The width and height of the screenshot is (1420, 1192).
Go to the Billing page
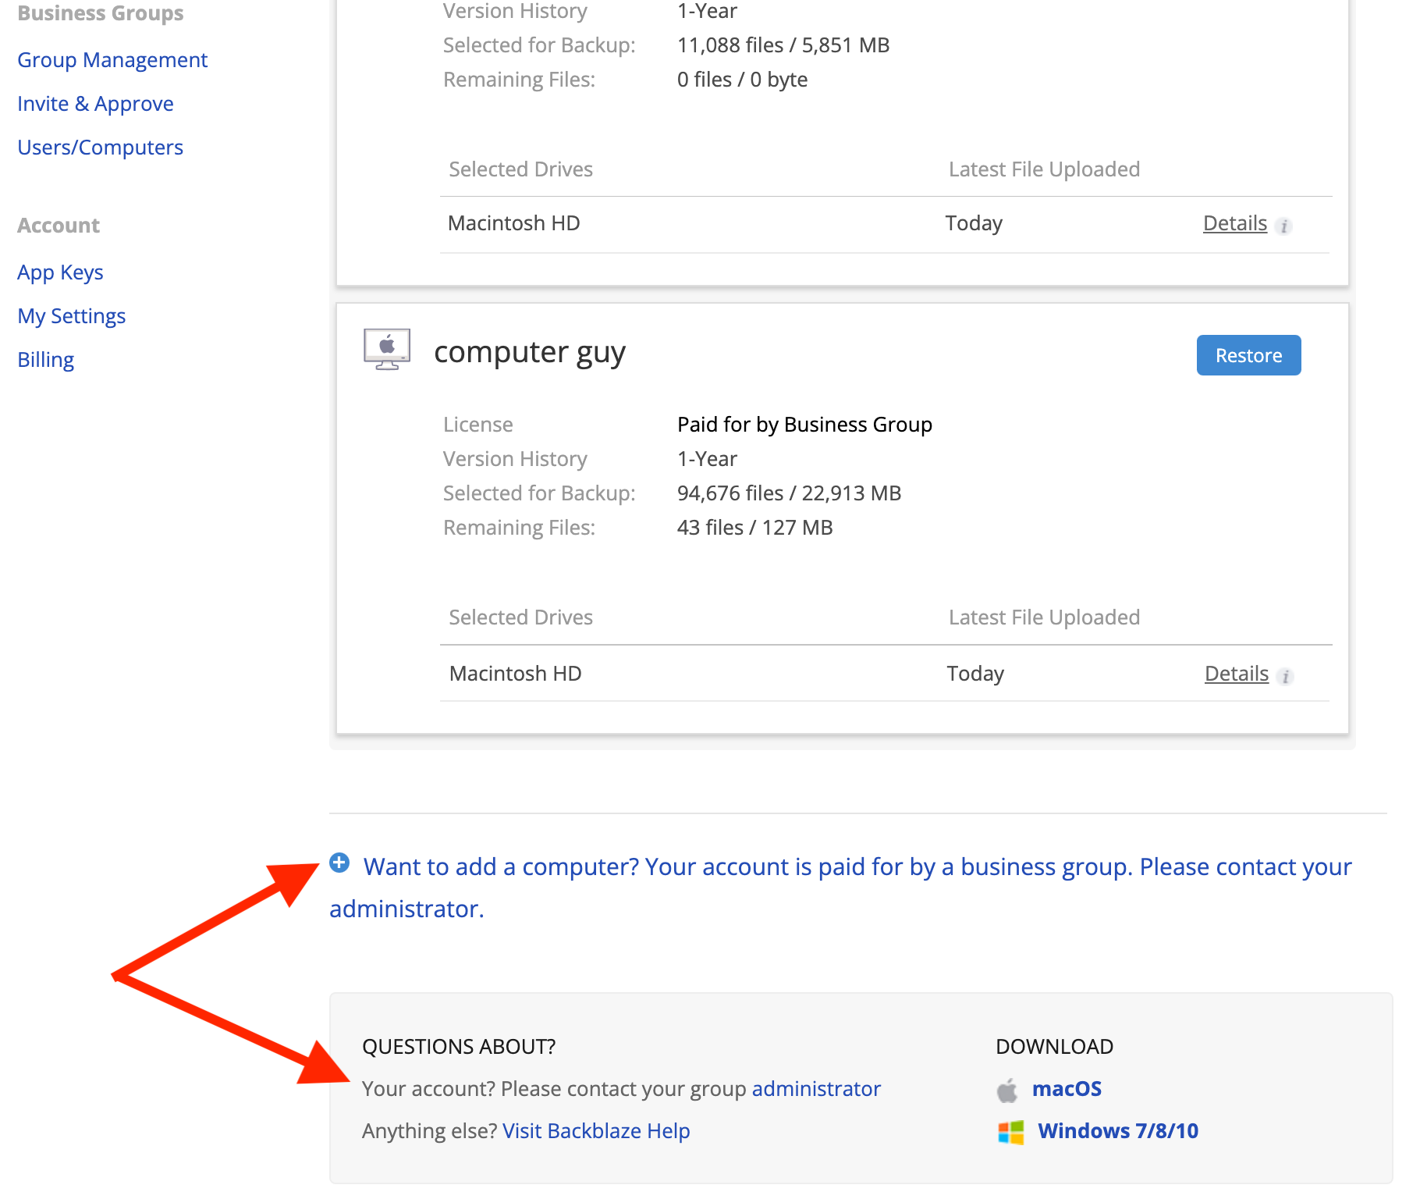[x=45, y=360]
